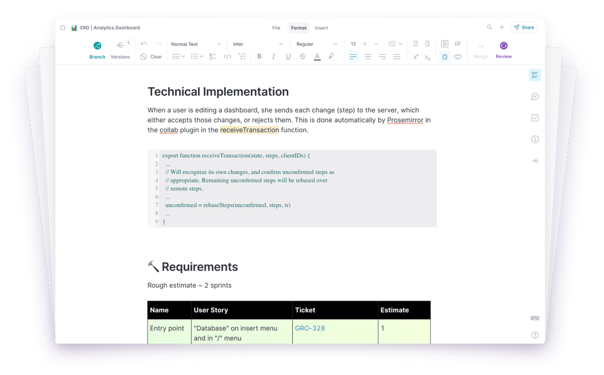Image resolution: width=604 pixels, height=375 pixels.
Task: Click the Prosemirror word
Action: [x=405, y=120]
